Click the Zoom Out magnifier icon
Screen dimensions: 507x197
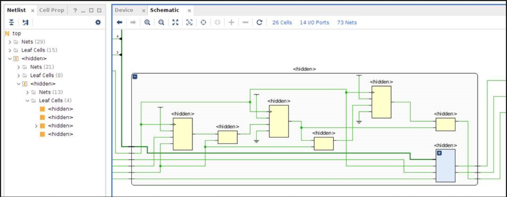(161, 23)
